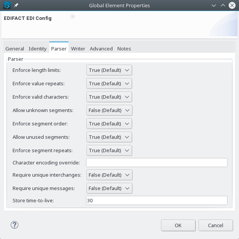Open the Enforce value repeats dropdown
This screenshot has height=239, width=239.
pos(109,83)
